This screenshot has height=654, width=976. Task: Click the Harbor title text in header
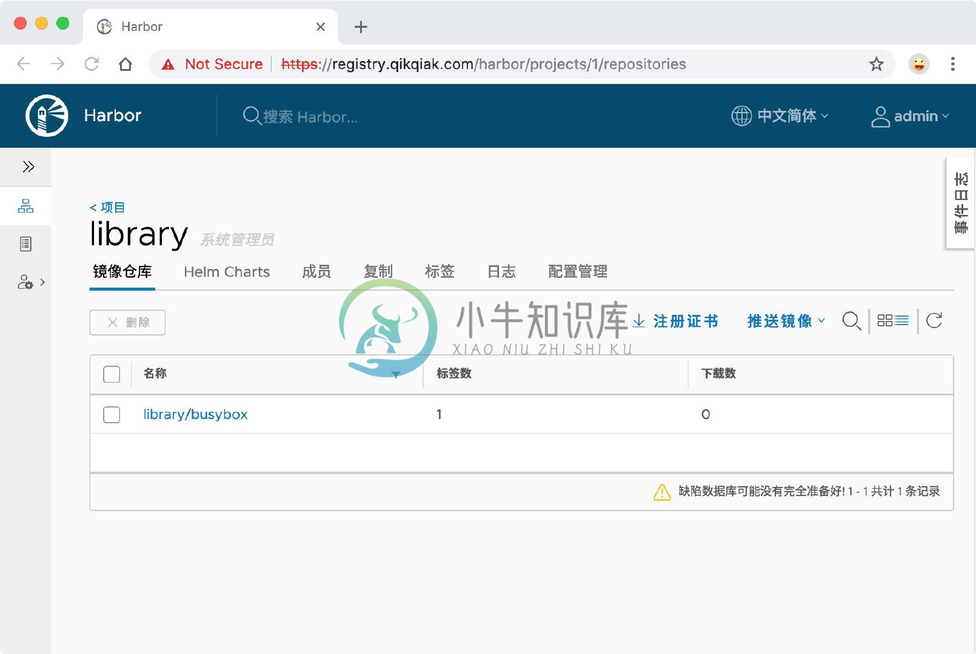coord(113,116)
